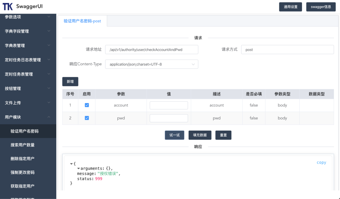Focus the pwd value input field
Image resolution: width=340 pixels, height=199 pixels.
[x=169, y=118]
